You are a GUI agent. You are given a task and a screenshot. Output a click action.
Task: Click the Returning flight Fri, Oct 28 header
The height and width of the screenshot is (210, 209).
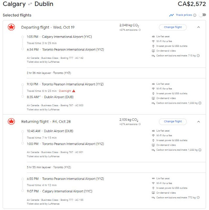(x=46, y=122)
